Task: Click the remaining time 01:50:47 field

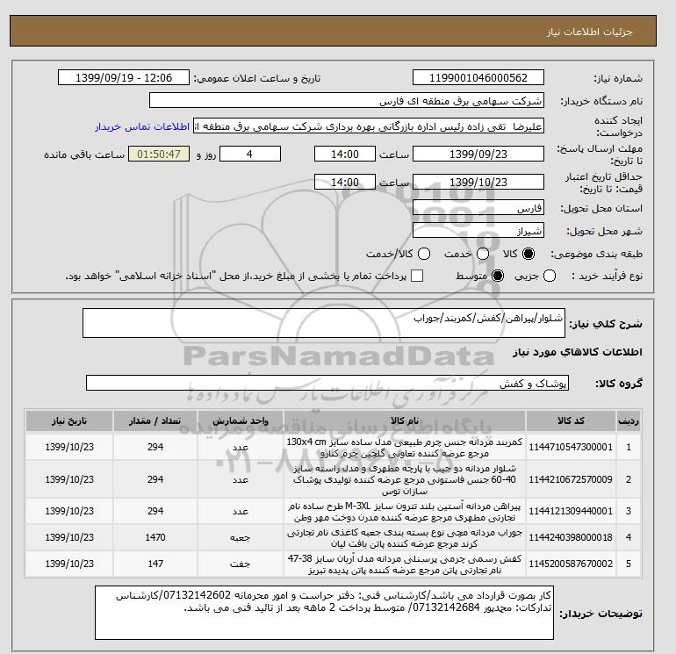Action: (x=159, y=154)
